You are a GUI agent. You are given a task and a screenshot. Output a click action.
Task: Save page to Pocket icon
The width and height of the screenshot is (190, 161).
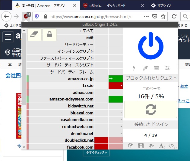(x=155, y=16)
